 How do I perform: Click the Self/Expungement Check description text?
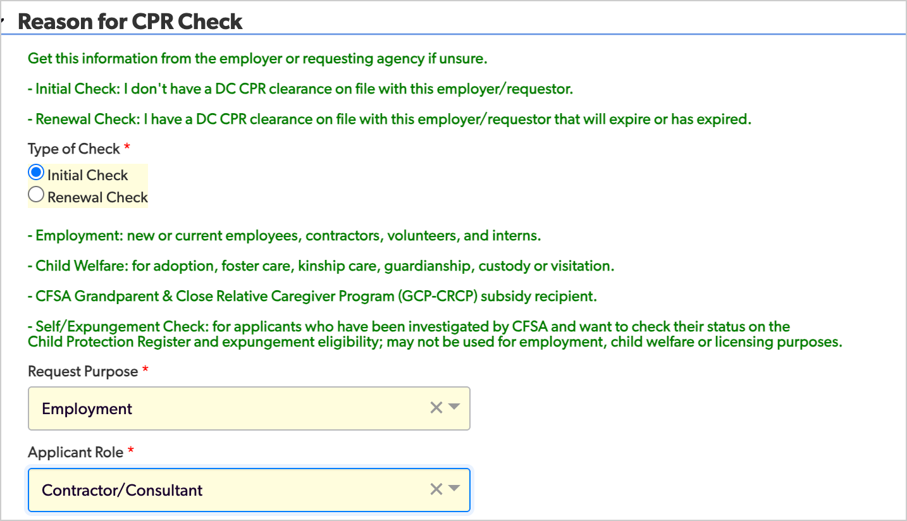(436, 334)
